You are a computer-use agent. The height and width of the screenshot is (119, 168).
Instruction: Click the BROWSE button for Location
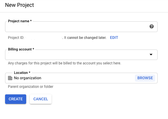click(x=145, y=78)
